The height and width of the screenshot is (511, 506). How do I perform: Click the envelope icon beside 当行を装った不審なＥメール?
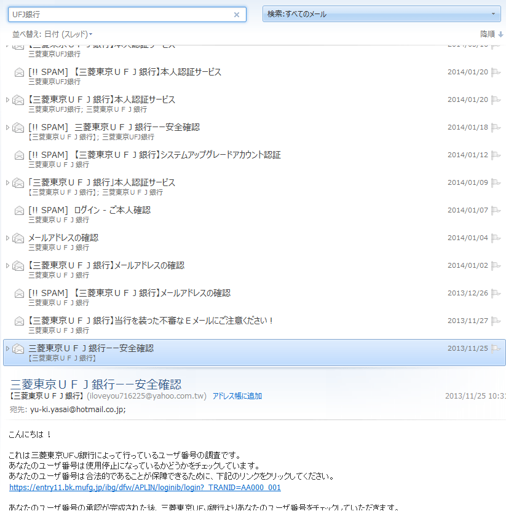(19, 321)
